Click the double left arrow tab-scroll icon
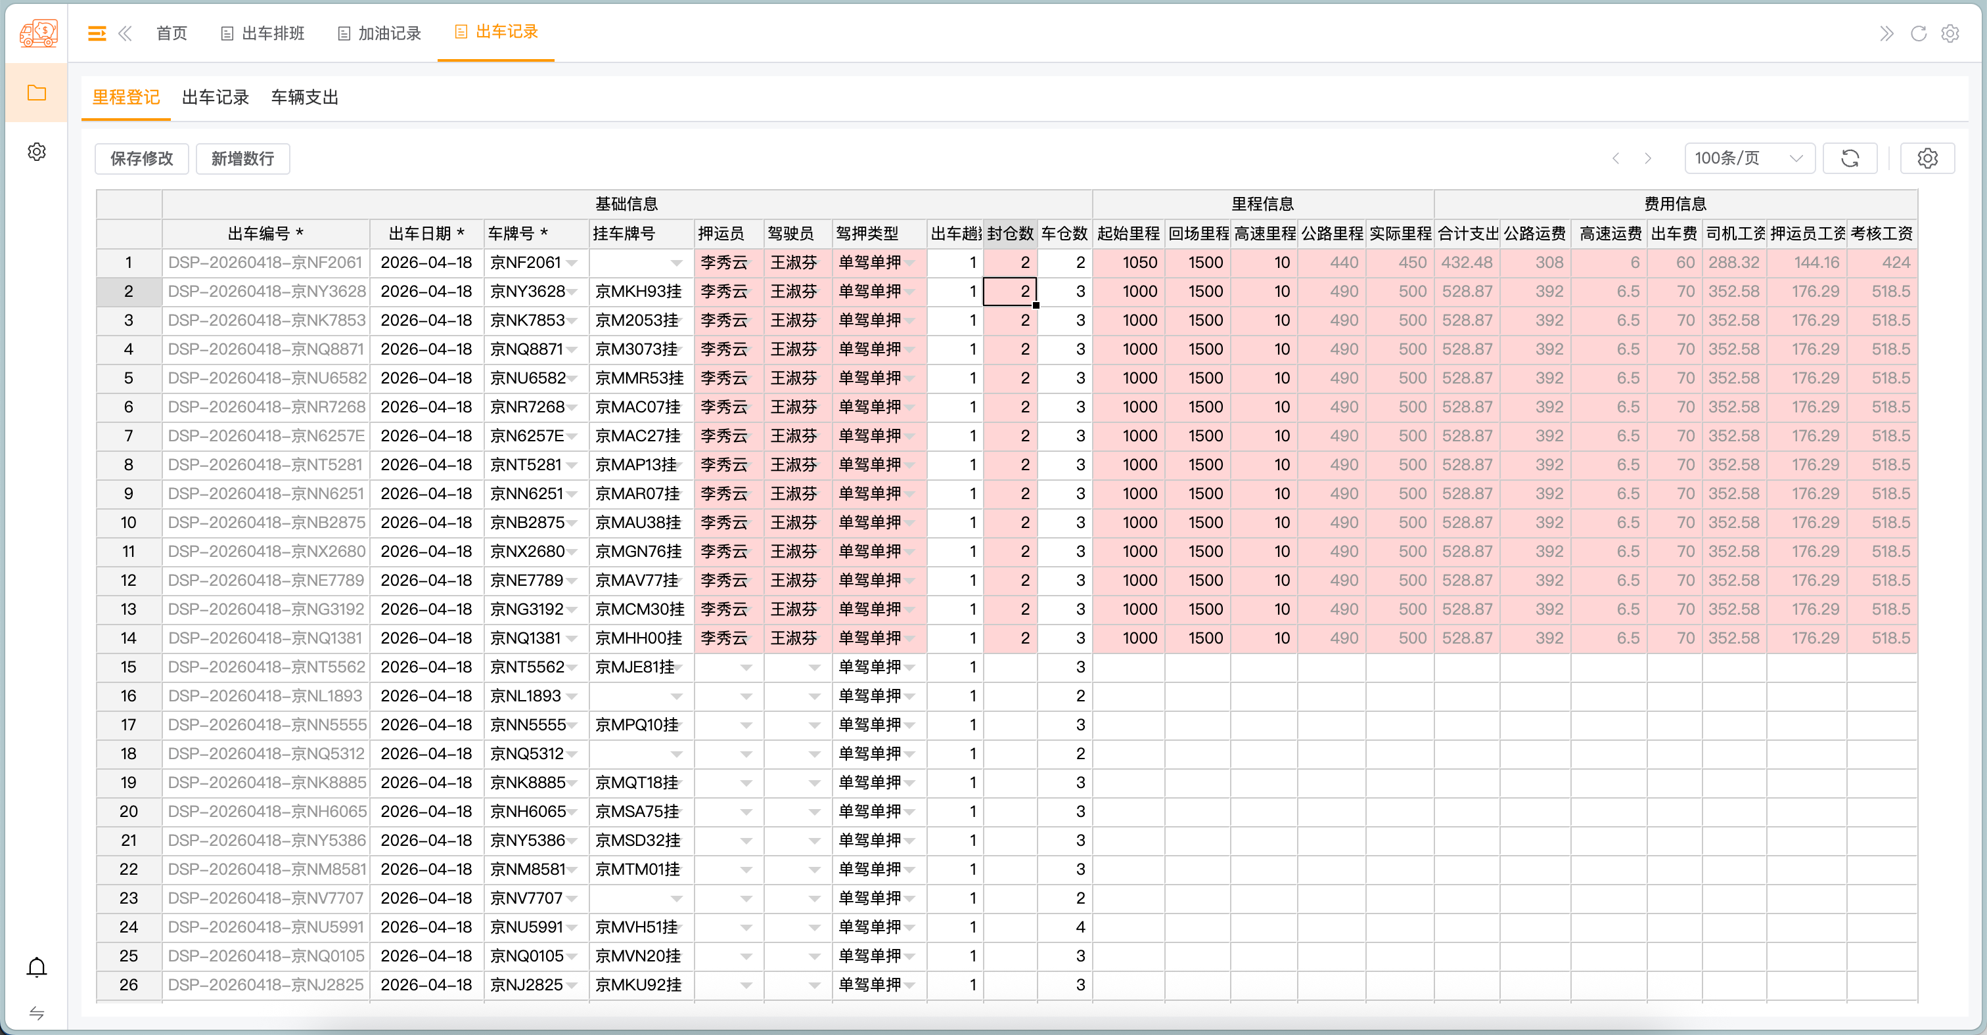 pos(125,33)
